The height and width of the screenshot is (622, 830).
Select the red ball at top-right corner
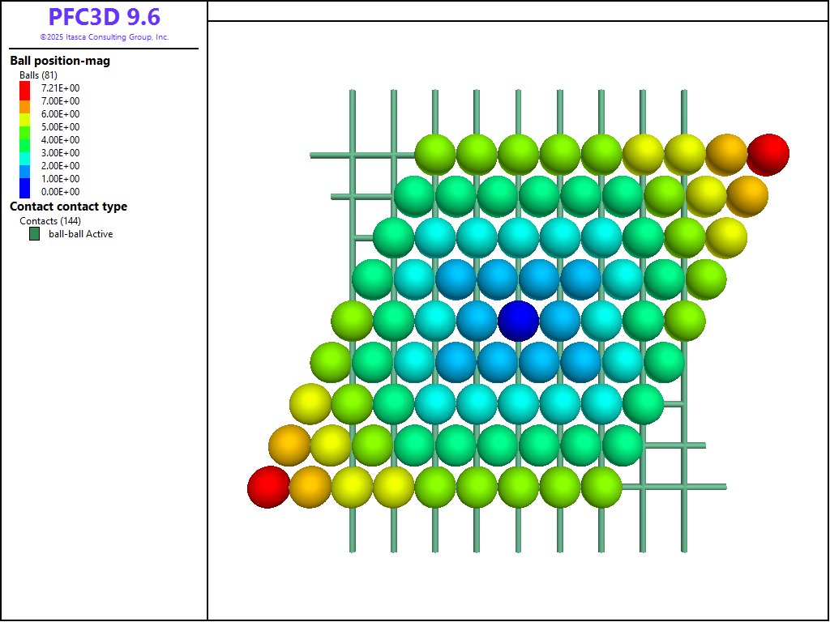pos(768,154)
